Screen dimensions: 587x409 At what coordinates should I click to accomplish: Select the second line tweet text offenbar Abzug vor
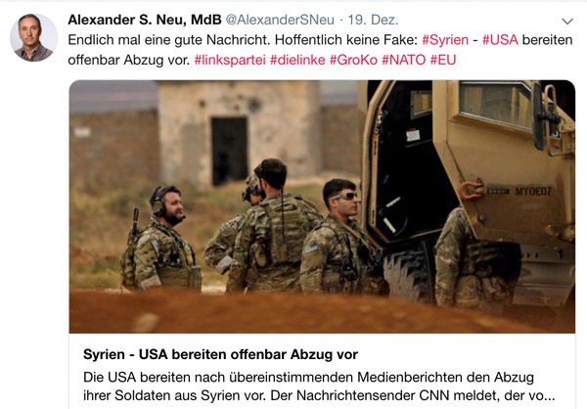[129, 60]
